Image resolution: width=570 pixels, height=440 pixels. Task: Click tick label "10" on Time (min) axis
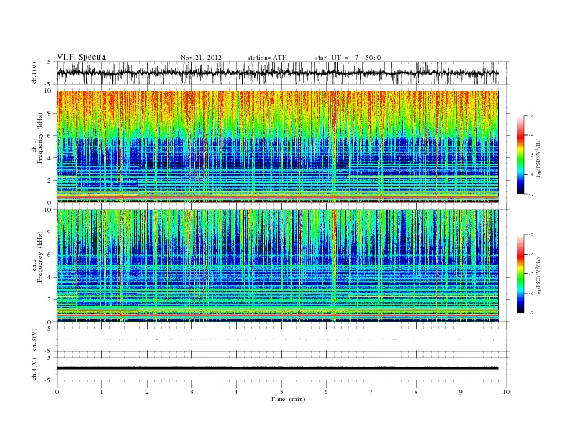point(506,392)
